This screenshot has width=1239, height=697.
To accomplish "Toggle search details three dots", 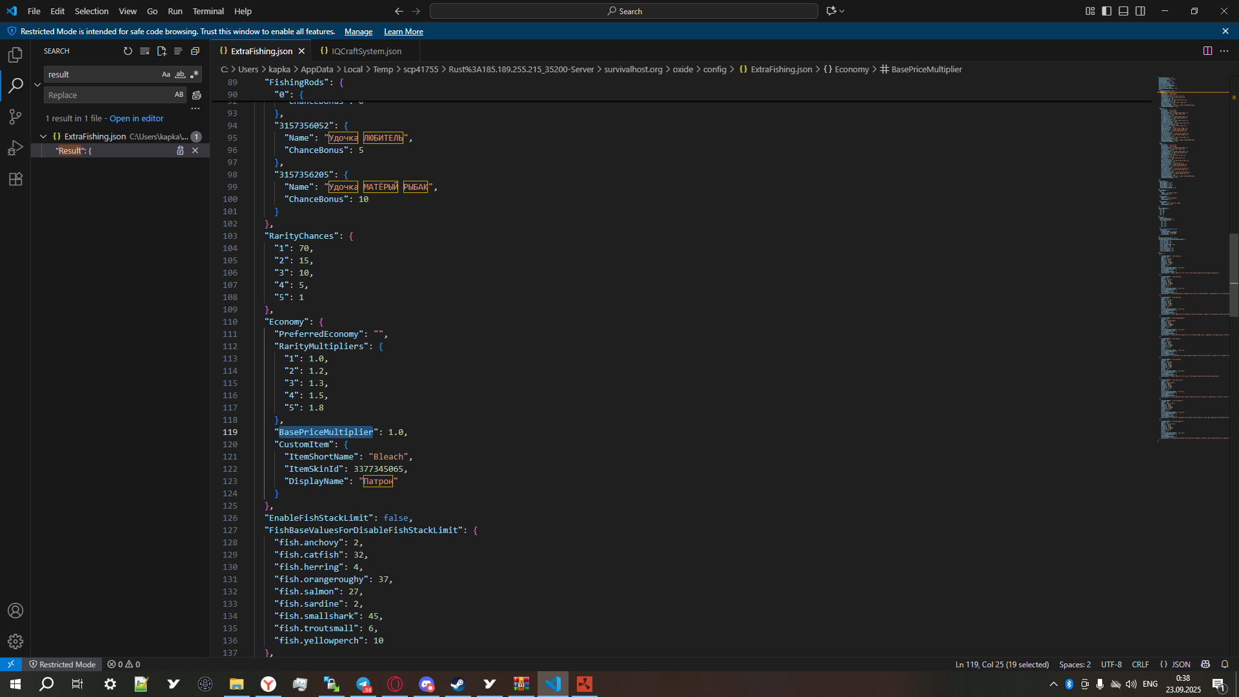I will coord(196,108).
